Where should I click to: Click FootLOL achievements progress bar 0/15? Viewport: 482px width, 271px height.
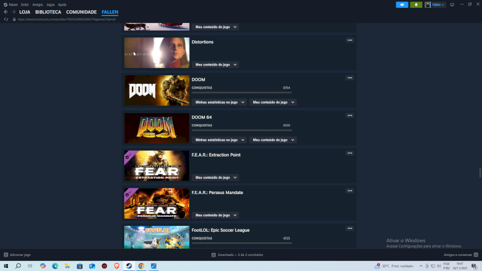242,243
